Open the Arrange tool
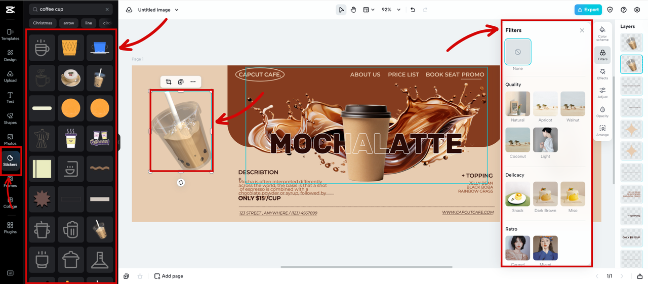 pyautogui.click(x=602, y=131)
